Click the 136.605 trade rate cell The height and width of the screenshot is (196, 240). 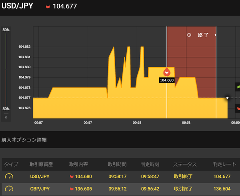83,189
